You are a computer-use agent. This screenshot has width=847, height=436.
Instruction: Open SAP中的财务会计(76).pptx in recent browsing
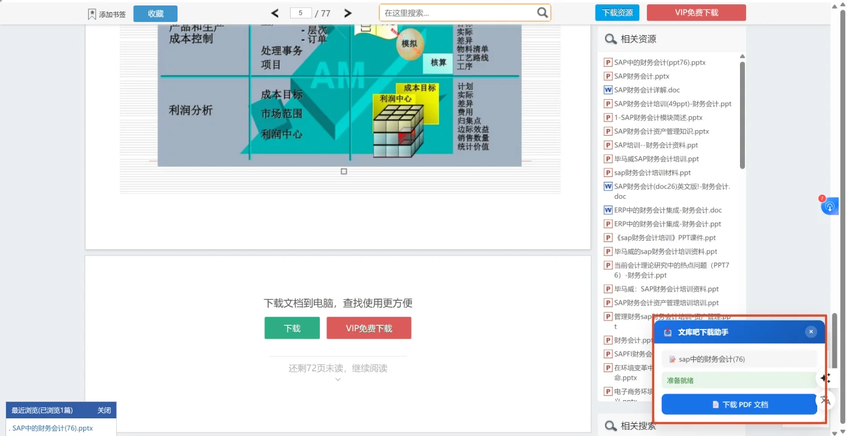point(51,428)
